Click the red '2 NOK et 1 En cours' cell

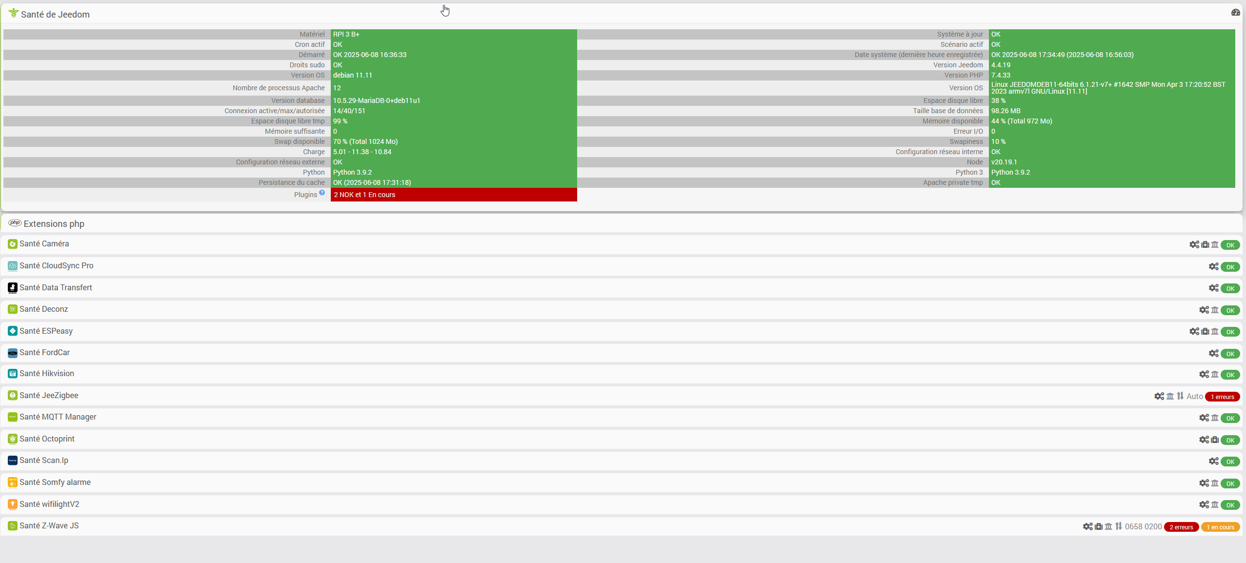(x=454, y=195)
